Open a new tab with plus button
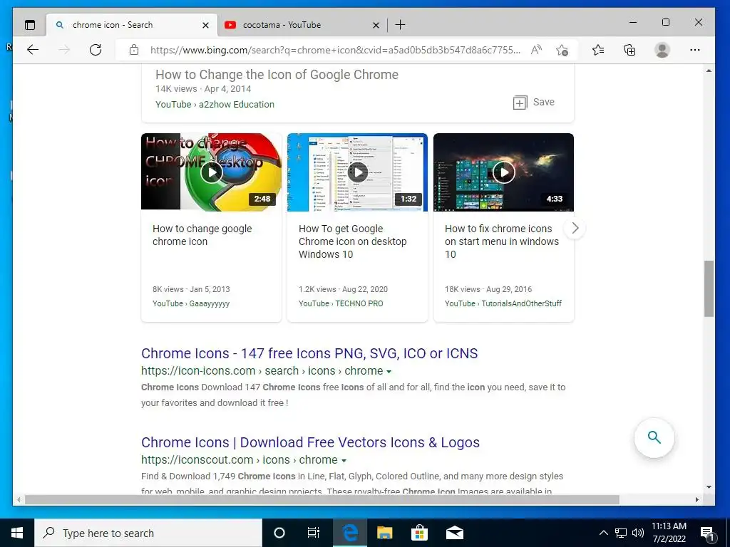Image resolution: width=730 pixels, height=547 pixels. coord(400,25)
